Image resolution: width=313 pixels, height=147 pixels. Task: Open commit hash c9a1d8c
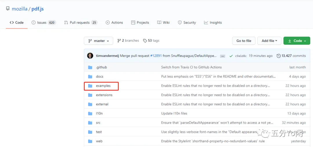click(x=241, y=56)
